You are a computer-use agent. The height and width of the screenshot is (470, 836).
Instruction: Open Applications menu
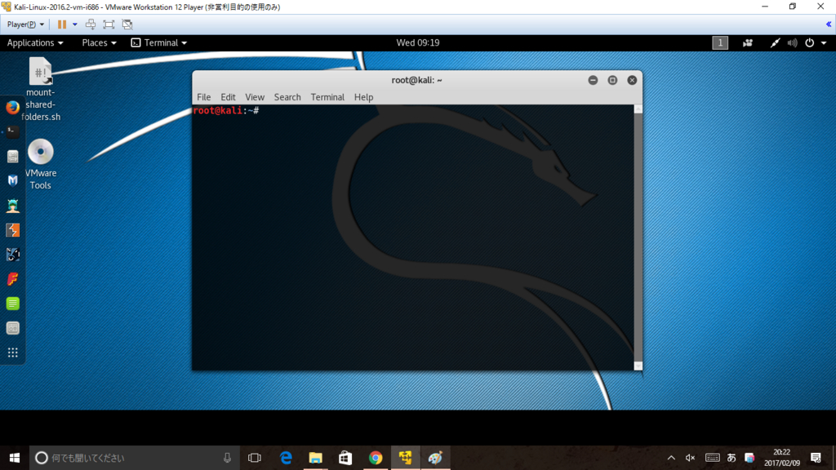pos(34,42)
